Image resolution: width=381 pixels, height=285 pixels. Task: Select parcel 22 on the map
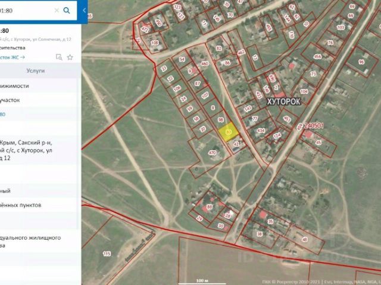click(x=171, y=78)
